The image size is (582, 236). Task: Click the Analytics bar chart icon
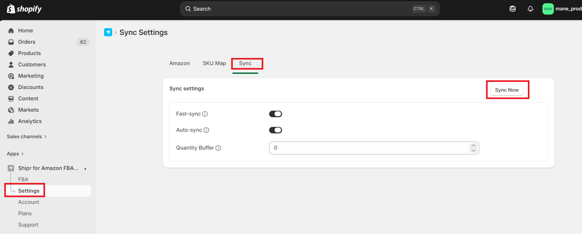coord(11,121)
